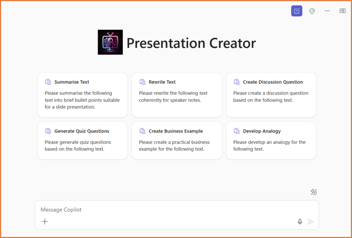Click the Message Copilot text field
The height and width of the screenshot is (238, 352).
click(x=165, y=209)
